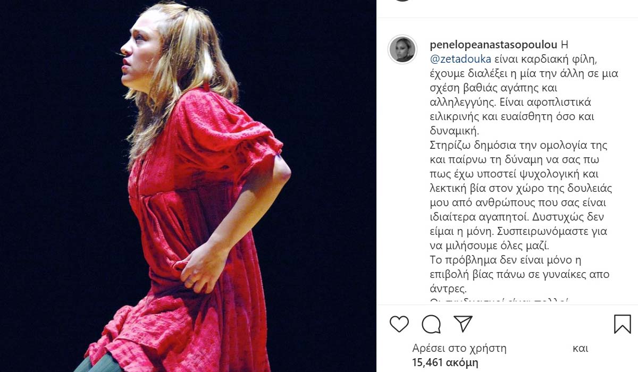Share the post using the paper plane icon
This screenshot has height=372, width=638.
(463, 324)
